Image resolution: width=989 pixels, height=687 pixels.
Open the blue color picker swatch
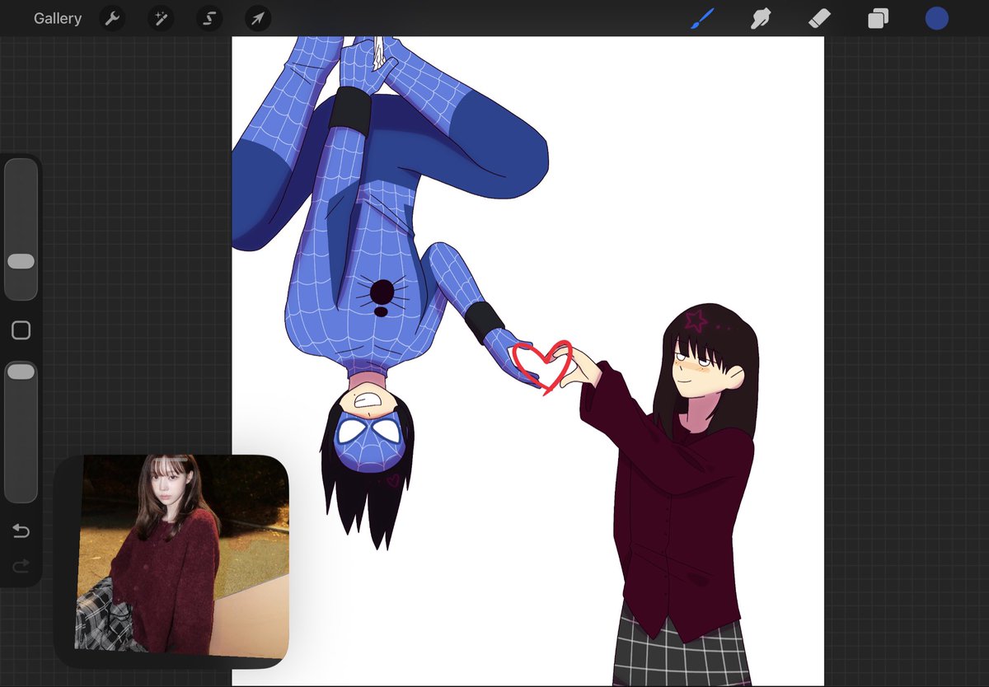[x=936, y=18]
